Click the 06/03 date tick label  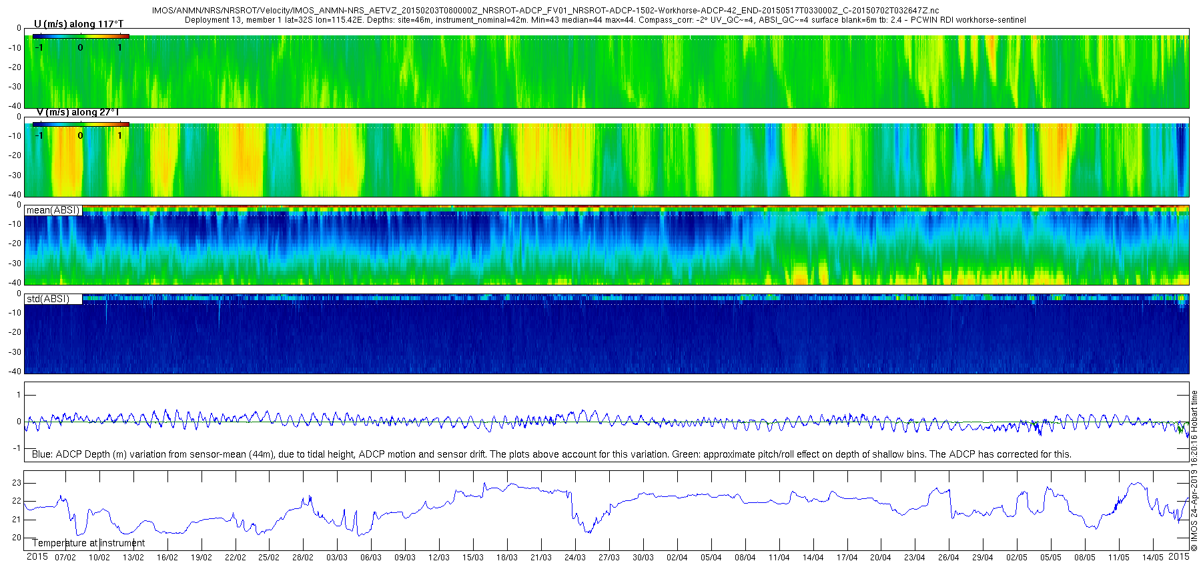371,558
